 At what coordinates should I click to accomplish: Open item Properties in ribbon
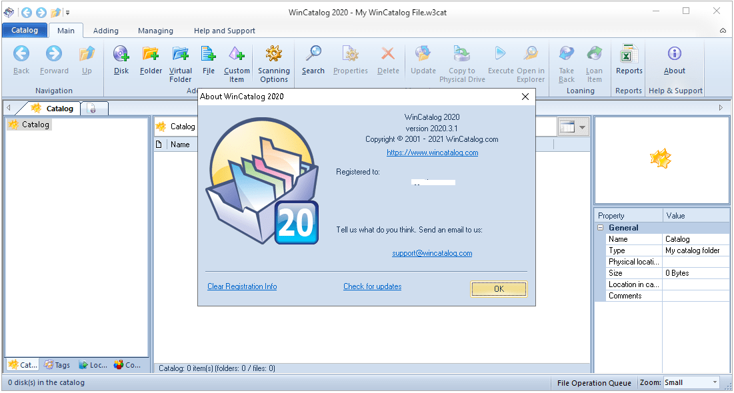click(351, 61)
